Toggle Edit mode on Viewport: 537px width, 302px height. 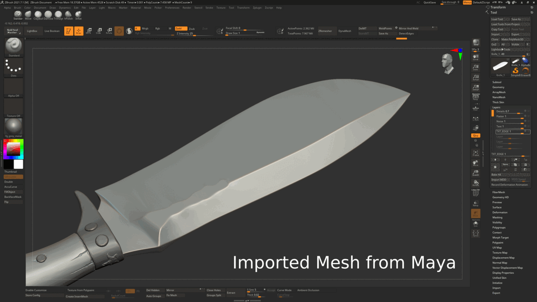[x=69, y=31]
